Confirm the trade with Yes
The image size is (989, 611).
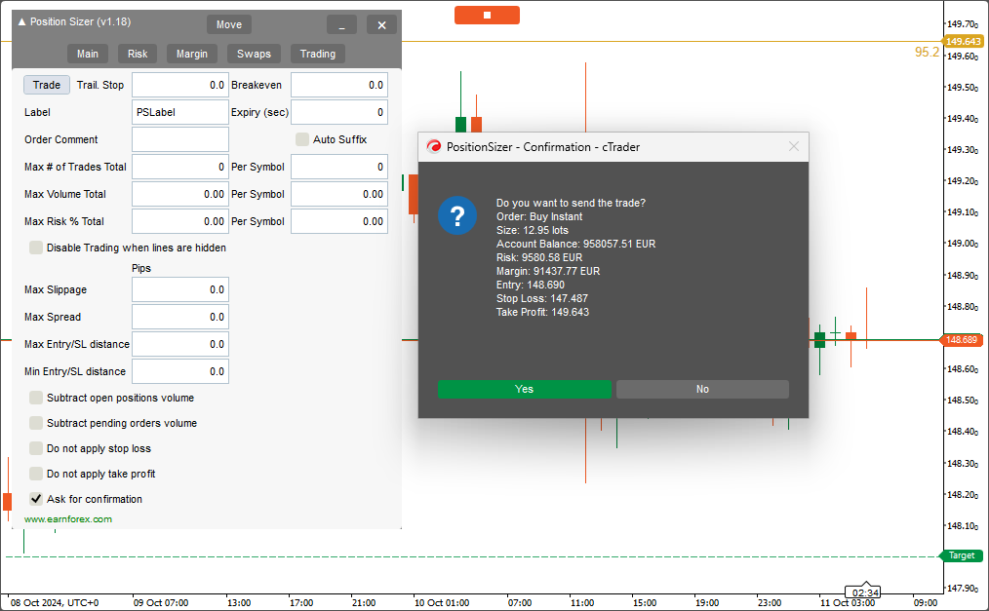525,389
